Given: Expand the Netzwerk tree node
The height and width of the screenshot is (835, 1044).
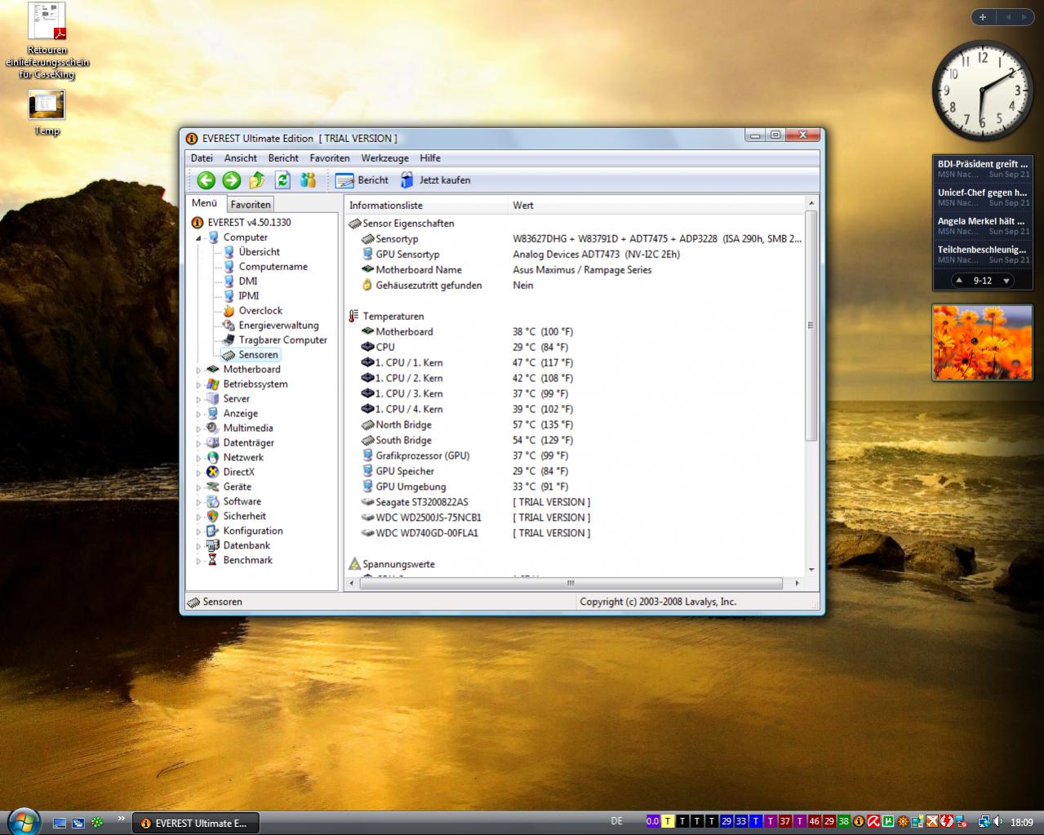Looking at the screenshot, I should click(x=198, y=458).
